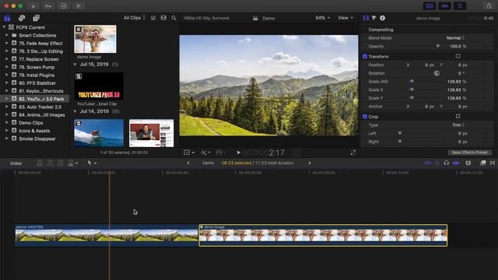Go back in timeline history arrow
This screenshot has width=498, height=280.
188,163
